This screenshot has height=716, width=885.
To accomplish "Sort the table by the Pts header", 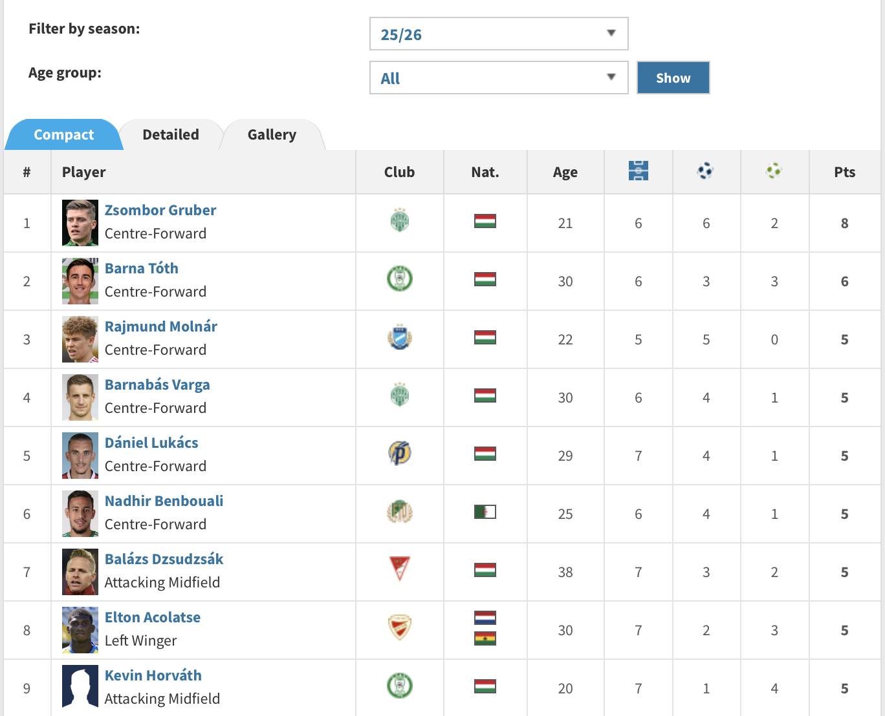I will point(844,172).
